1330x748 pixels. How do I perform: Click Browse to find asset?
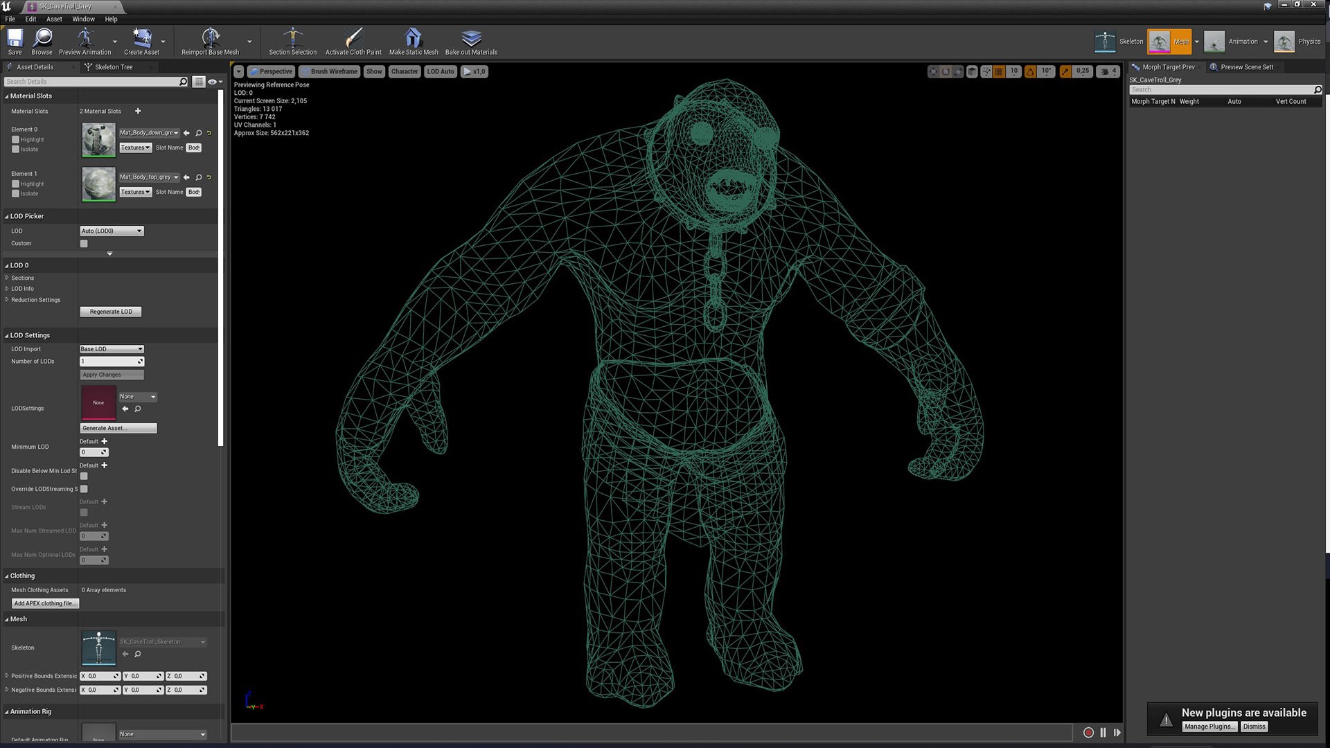coord(42,42)
